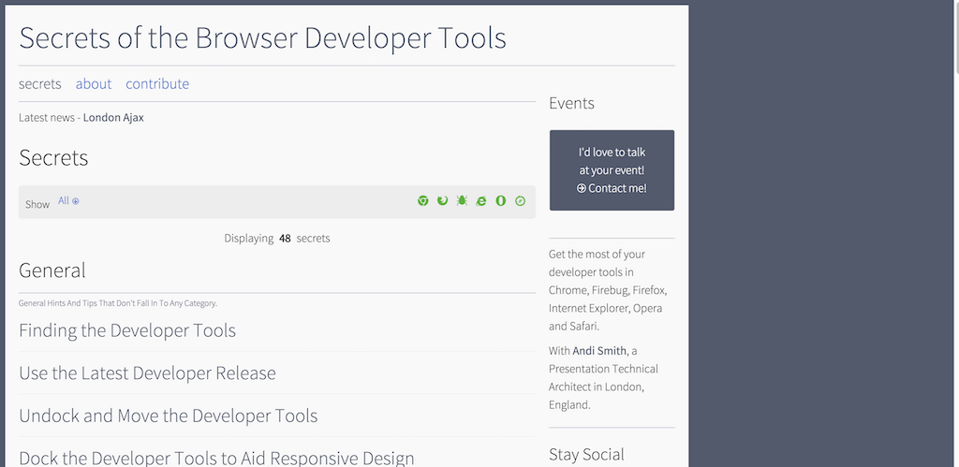Choose the Safari compass icon filter
The image size is (959, 467).
click(x=521, y=201)
